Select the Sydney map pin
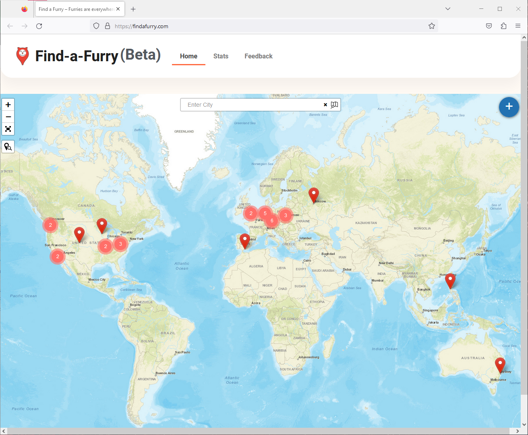This screenshot has width=528, height=435. [x=500, y=365]
